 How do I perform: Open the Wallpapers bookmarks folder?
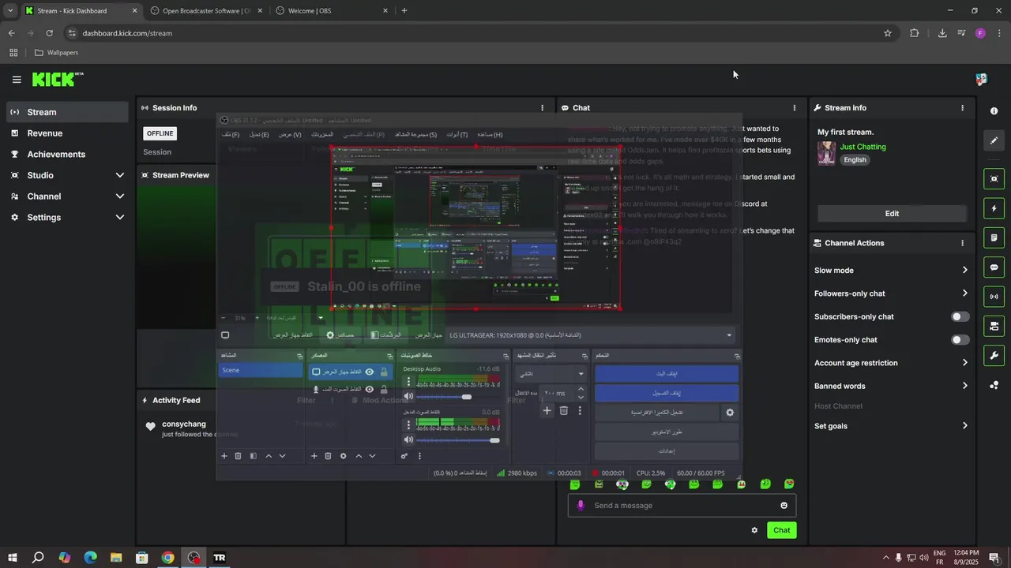click(x=56, y=53)
